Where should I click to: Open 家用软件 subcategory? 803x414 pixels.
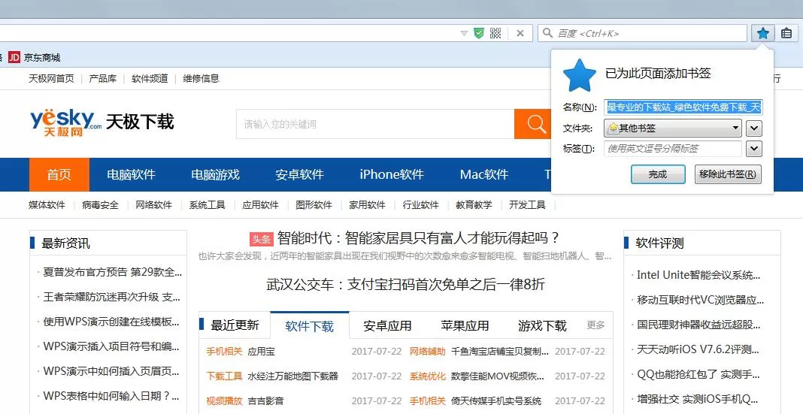367,204
